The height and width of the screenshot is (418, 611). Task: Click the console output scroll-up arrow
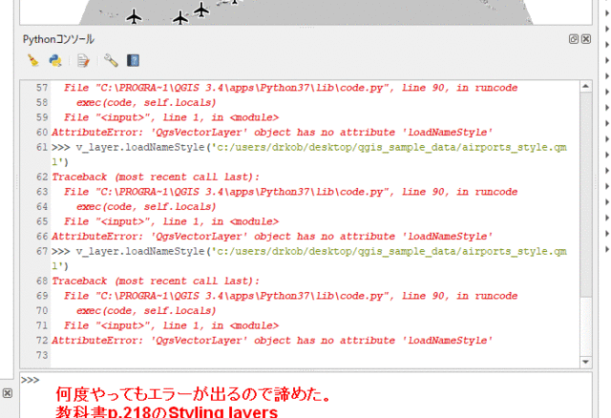click(585, 87)
